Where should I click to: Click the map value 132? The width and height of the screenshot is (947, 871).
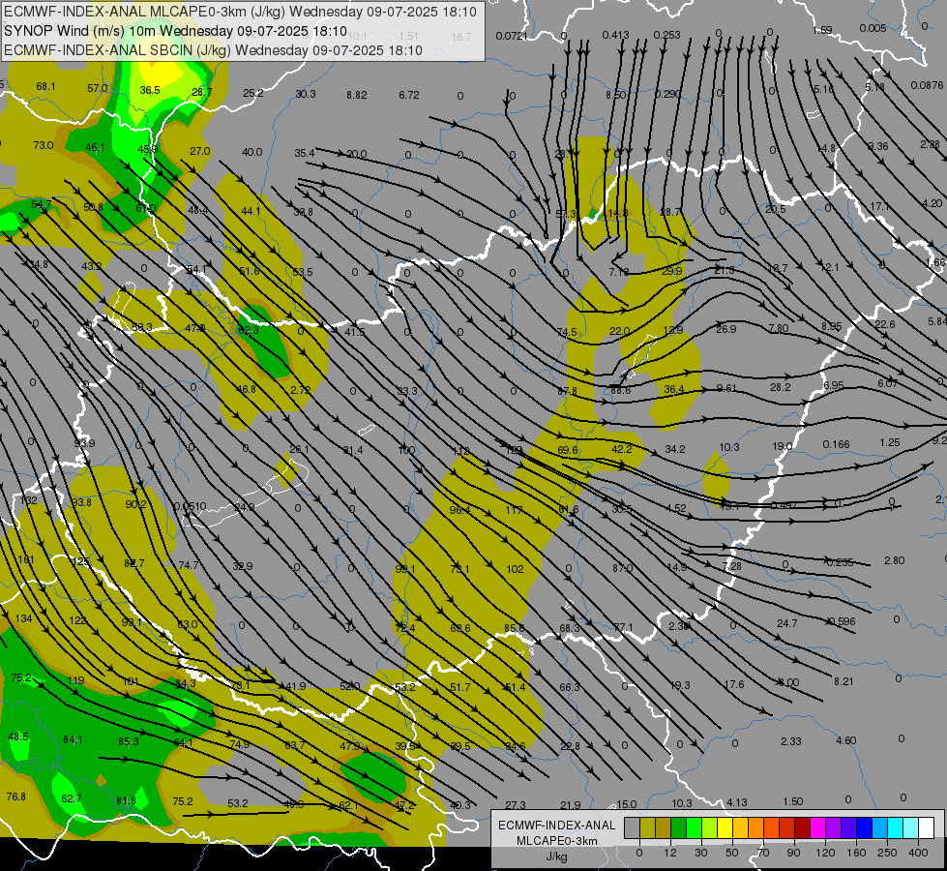click(x=28, y=500)
